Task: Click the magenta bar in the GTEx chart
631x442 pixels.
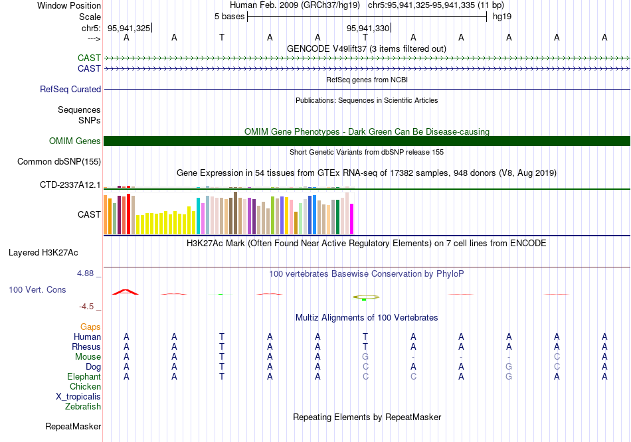Action: (x=351, y=218)
